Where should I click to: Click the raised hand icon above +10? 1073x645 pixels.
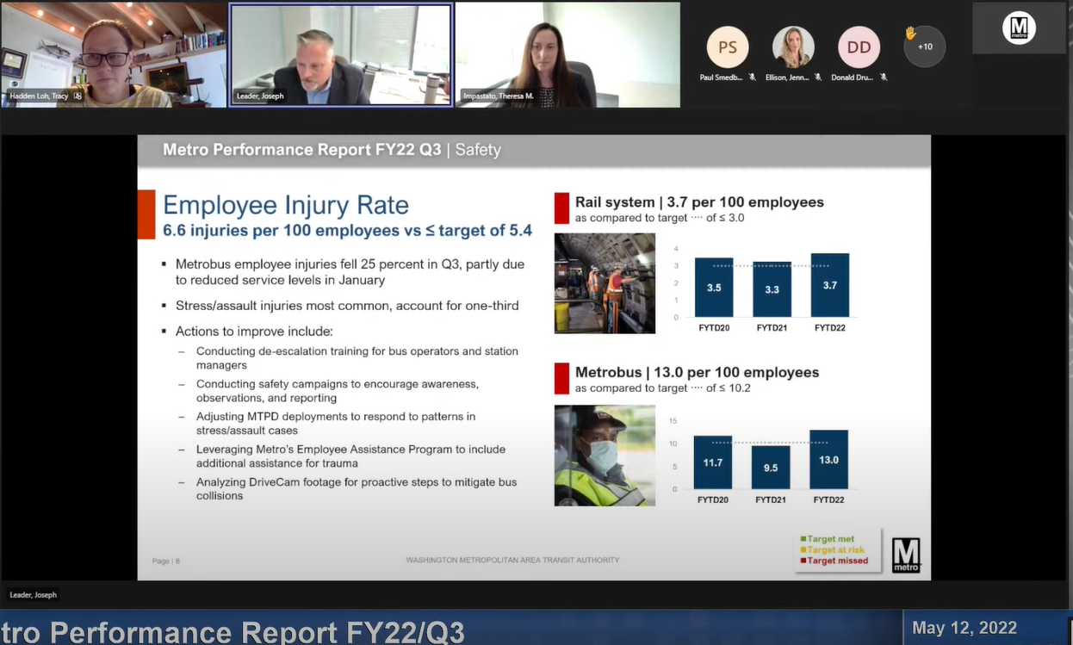pyautogui.click(x=910, y=33)
